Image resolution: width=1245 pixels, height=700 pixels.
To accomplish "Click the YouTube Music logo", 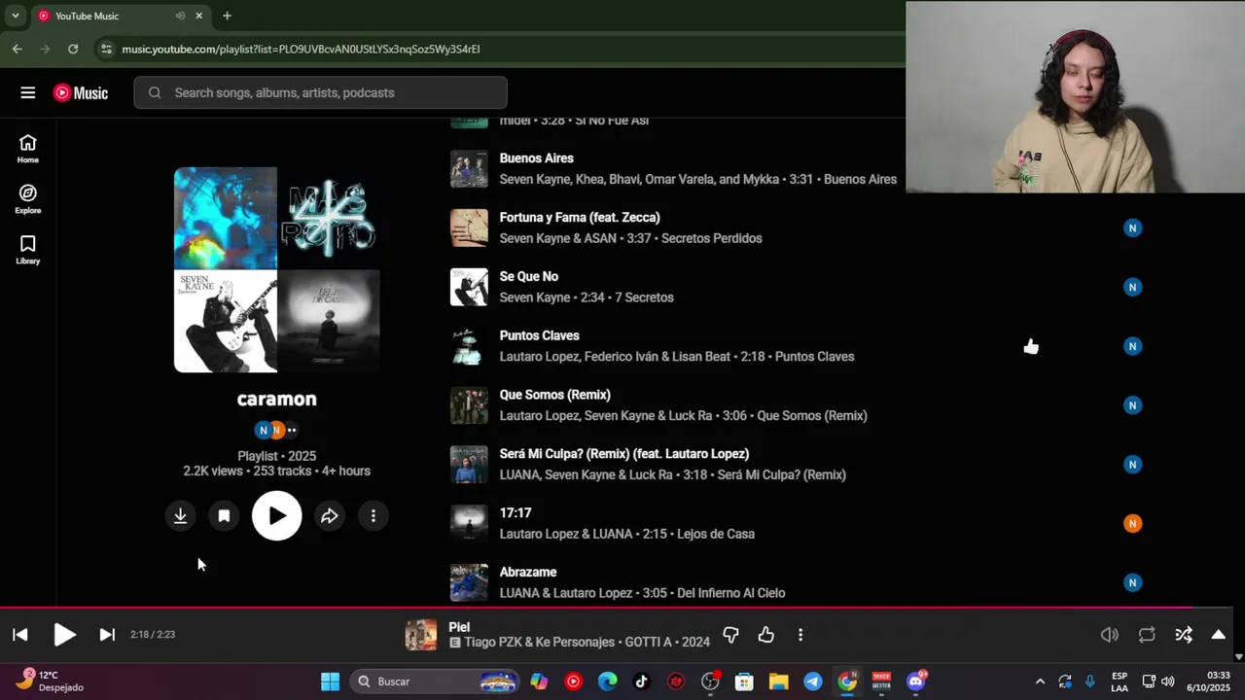I will click(81, 92).
